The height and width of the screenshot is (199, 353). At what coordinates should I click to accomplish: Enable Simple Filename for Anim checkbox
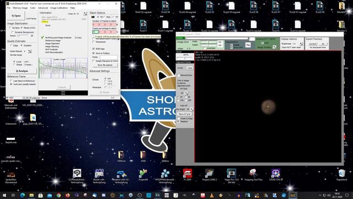[94, 61]
